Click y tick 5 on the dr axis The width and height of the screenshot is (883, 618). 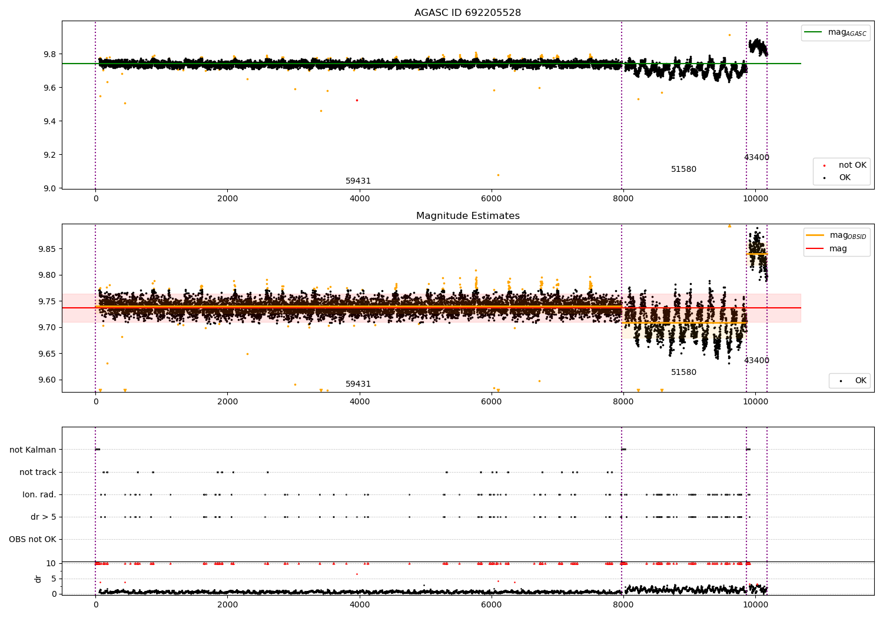(x=54, y=579)
